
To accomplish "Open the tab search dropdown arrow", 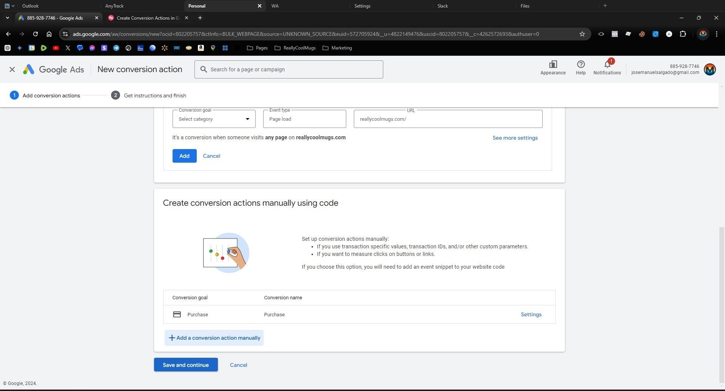I will click(7, 18).
